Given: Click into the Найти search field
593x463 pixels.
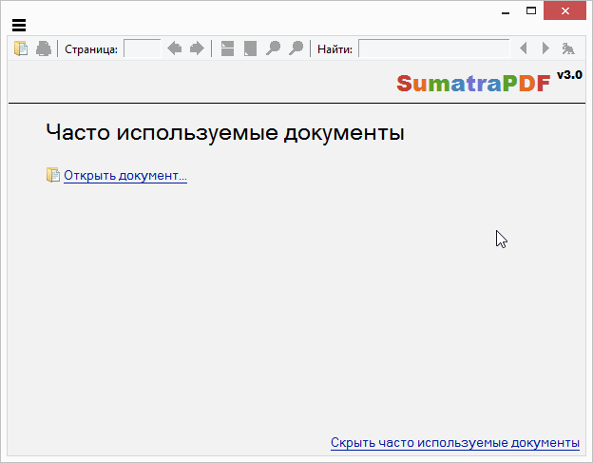Looking at the screenshot, I should [433, 48].
